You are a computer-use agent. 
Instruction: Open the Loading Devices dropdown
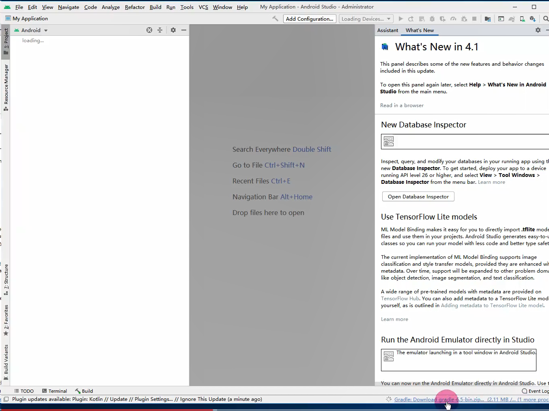tap(366, 19)
